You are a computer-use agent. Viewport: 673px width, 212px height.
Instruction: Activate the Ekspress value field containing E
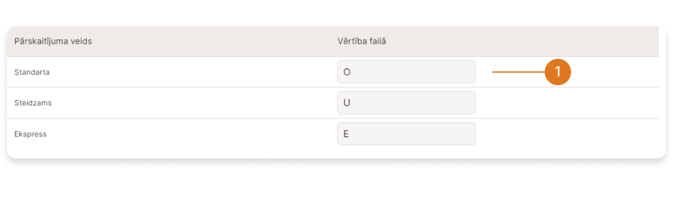pyautogui.click(x=406, y=134)
